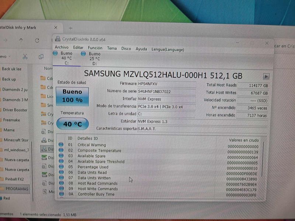
Task: Open a new tab in File Explorer
Action: tap(70, 28)
